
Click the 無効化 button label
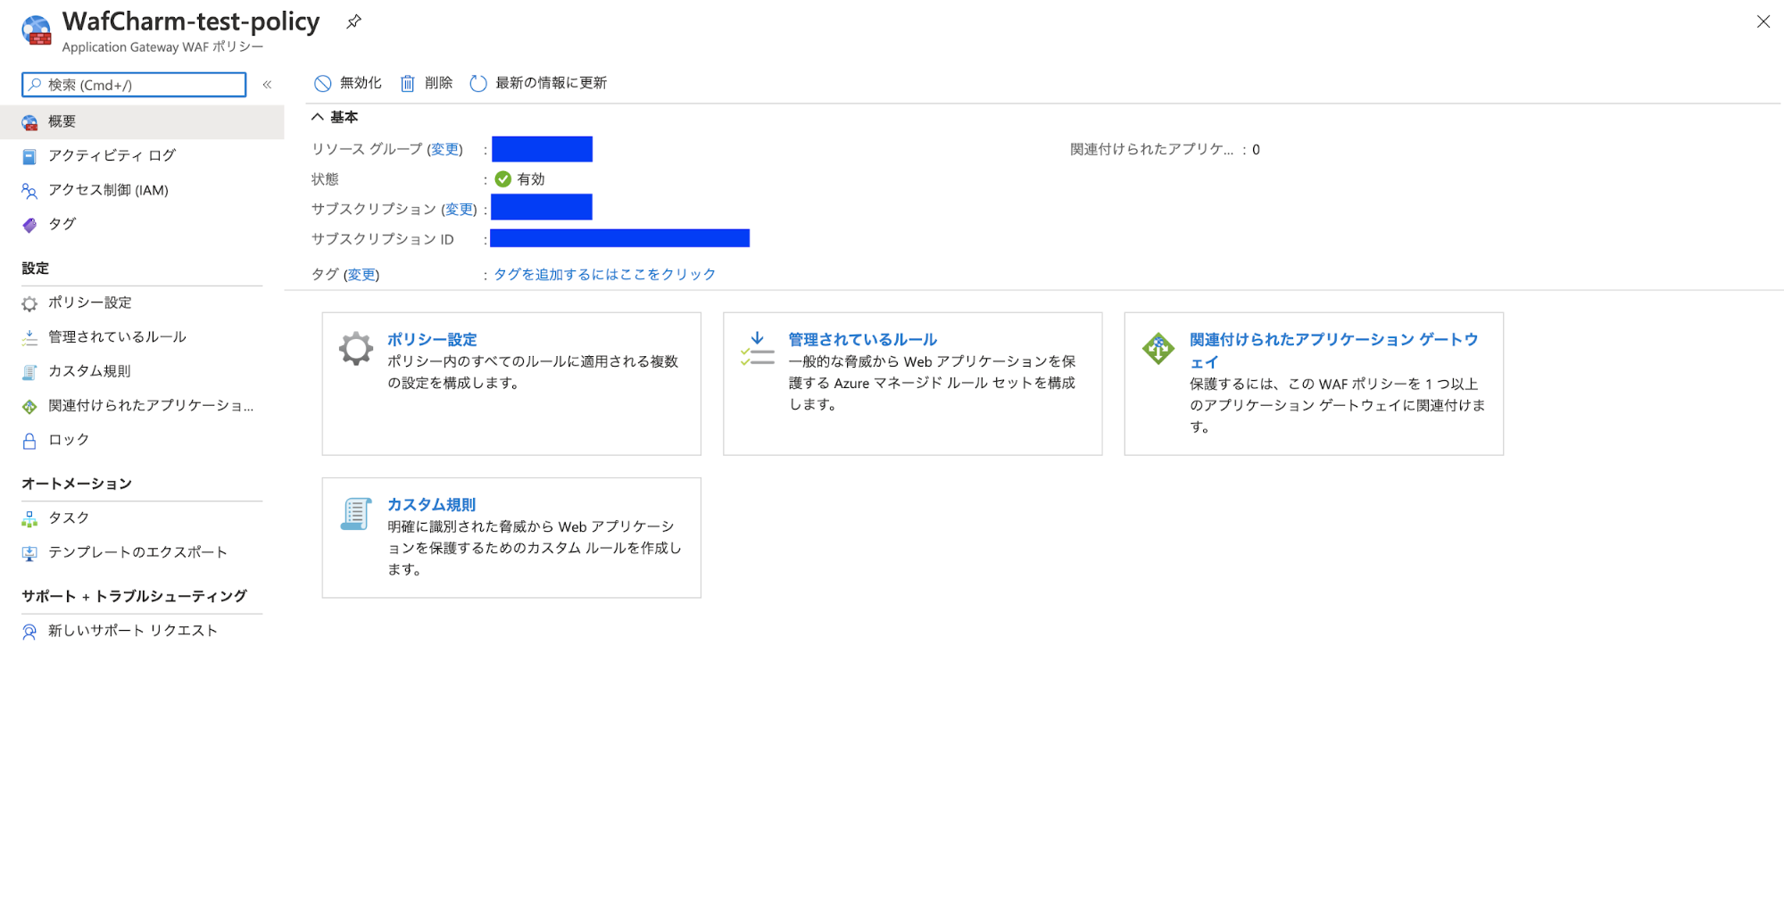coord(361,83)
